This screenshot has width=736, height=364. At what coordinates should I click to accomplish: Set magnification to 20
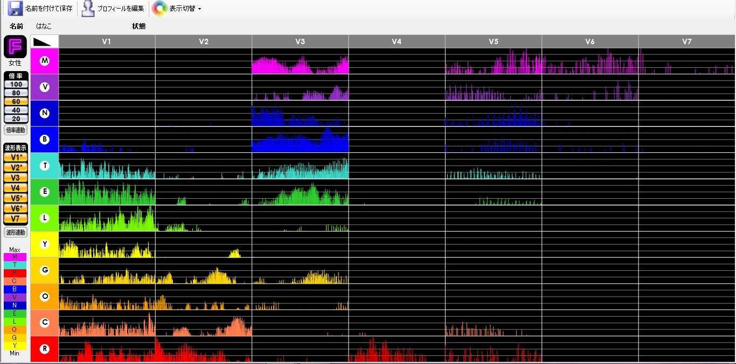pyautogui.click(x=15, y=118)
